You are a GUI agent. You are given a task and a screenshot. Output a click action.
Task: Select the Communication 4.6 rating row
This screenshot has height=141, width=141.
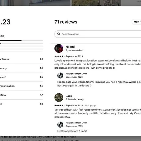[21, 86]
